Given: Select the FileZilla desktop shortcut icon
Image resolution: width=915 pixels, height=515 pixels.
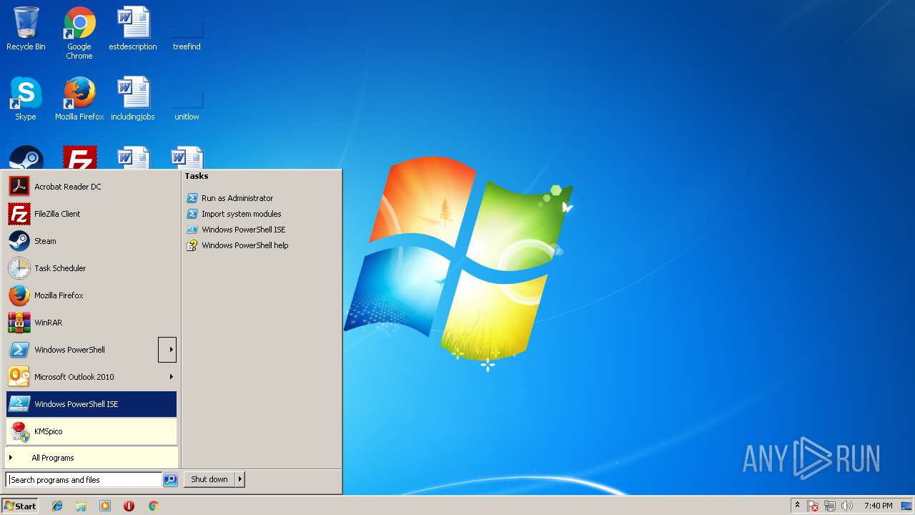Looking at the screenshot, I should (x=79, y=158).
